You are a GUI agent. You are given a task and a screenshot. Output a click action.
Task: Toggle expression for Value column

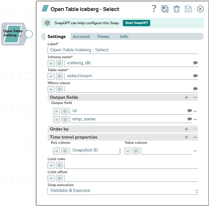[127, 151]
